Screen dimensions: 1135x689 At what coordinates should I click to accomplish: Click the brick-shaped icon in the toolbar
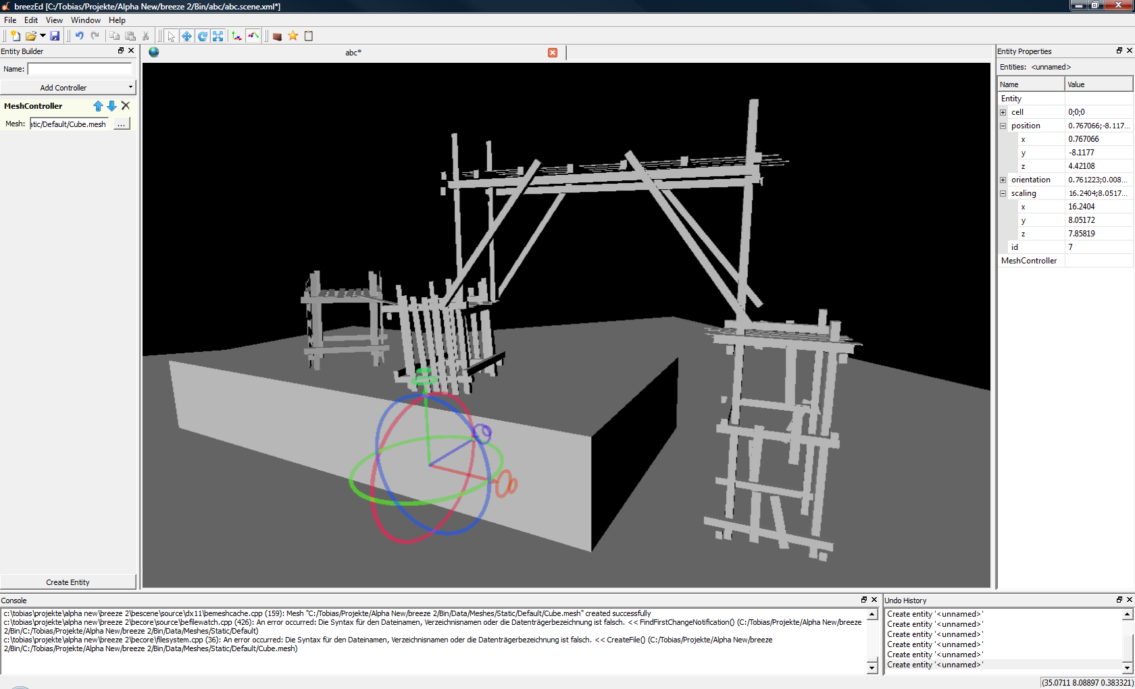[277, 36]
